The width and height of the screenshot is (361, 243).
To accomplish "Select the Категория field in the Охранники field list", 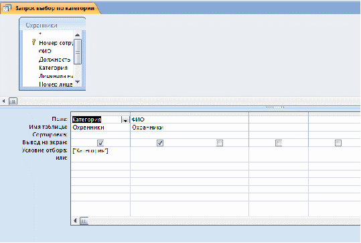I will (53, 68).
